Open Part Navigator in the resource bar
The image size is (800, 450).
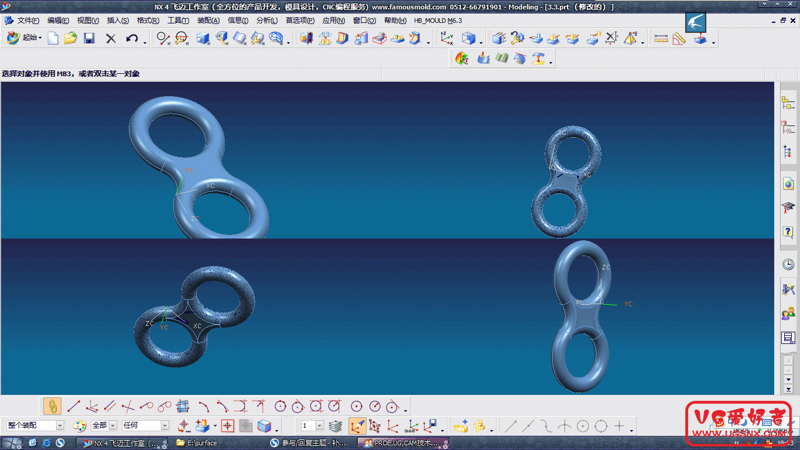(788, 127)
